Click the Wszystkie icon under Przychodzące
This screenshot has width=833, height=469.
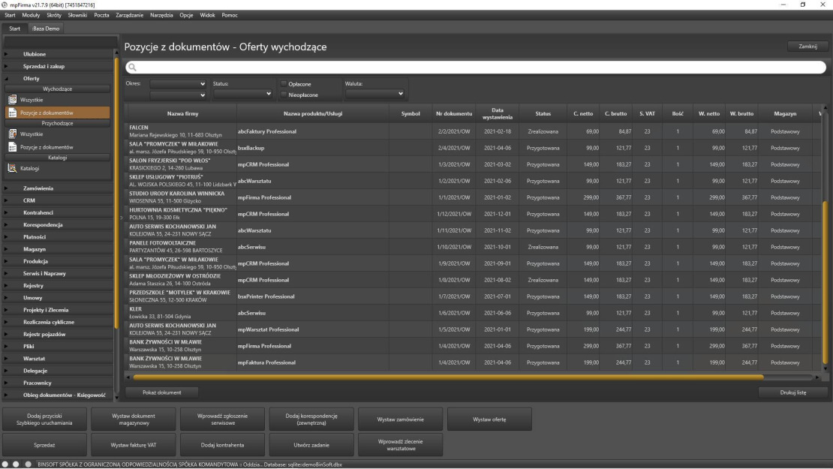[12, 134]
